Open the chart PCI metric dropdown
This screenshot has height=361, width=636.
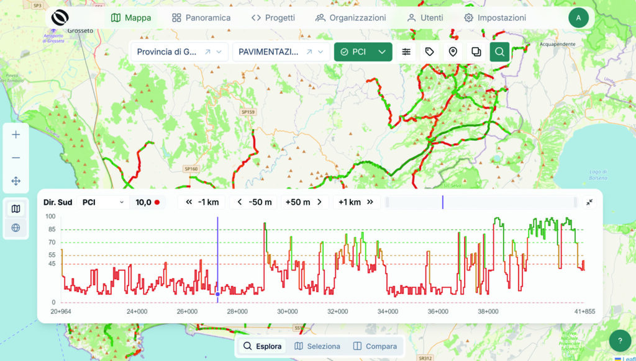[103, 202]
